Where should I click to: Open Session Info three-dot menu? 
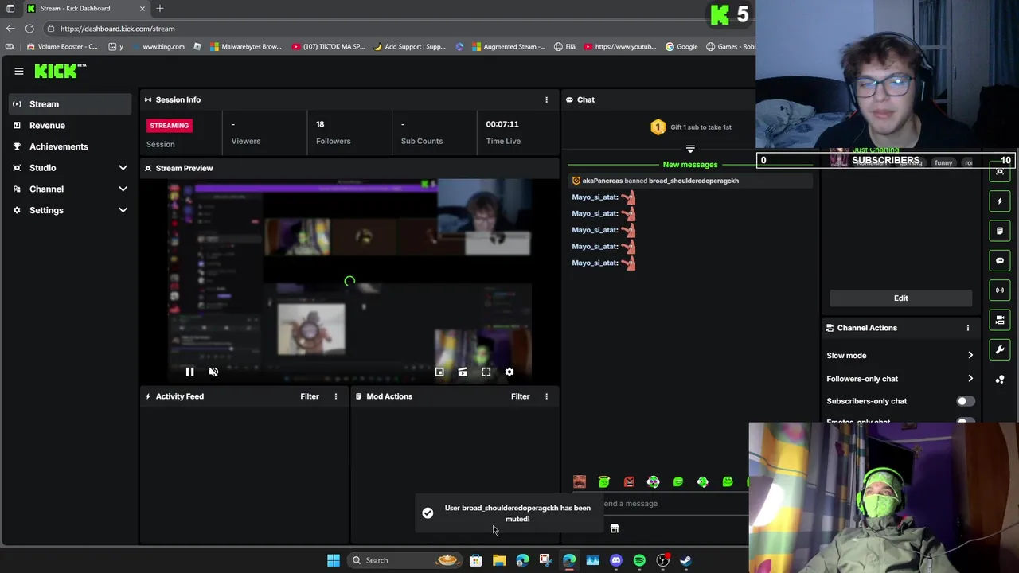click(x=546, y=99)
